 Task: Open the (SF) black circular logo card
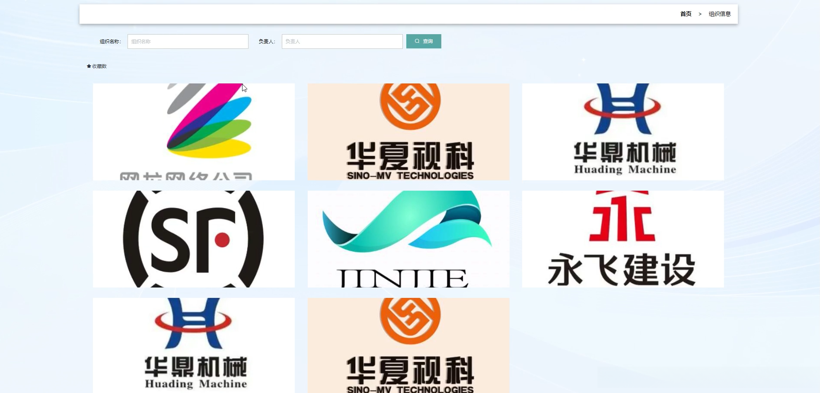point(194,239)
